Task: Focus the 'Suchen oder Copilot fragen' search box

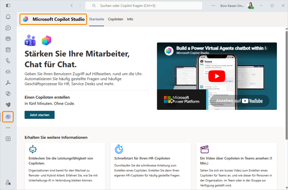Action: (x=144, y=6)
